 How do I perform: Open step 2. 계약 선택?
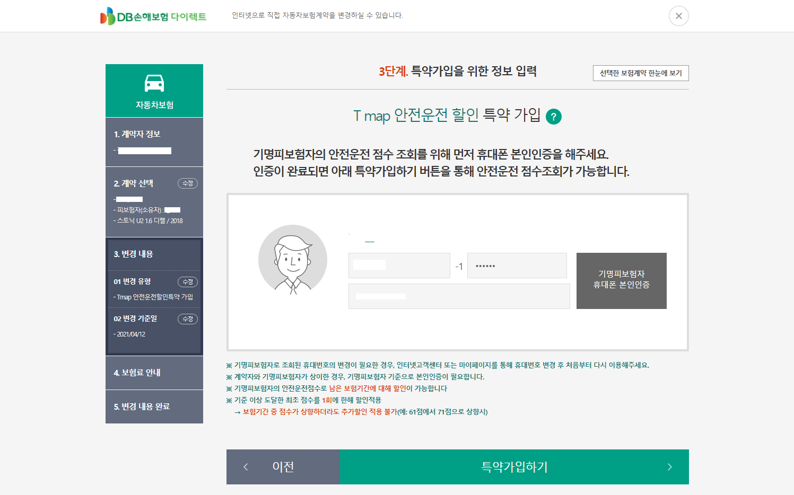click(x=134, y=183)
